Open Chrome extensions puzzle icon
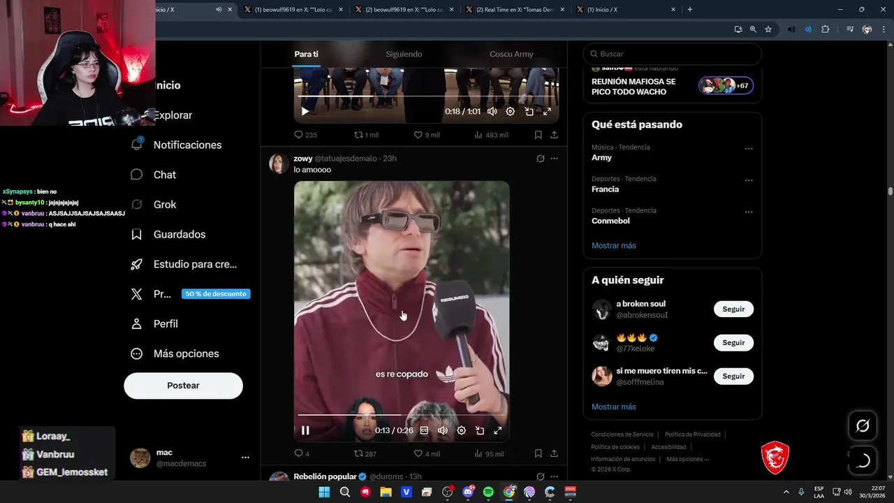This screenshot has height=503, width=894. coord(826,29)
